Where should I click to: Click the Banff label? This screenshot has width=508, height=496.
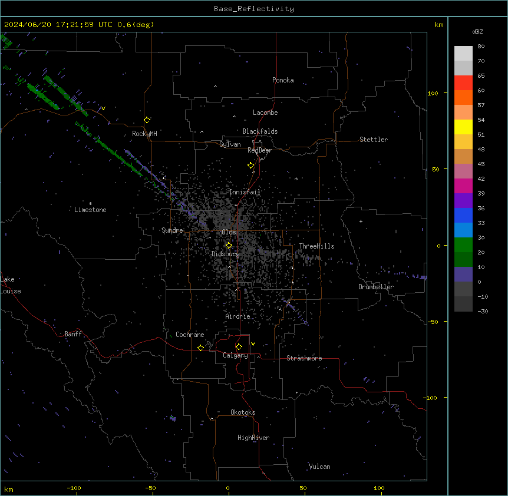[73, 334]
